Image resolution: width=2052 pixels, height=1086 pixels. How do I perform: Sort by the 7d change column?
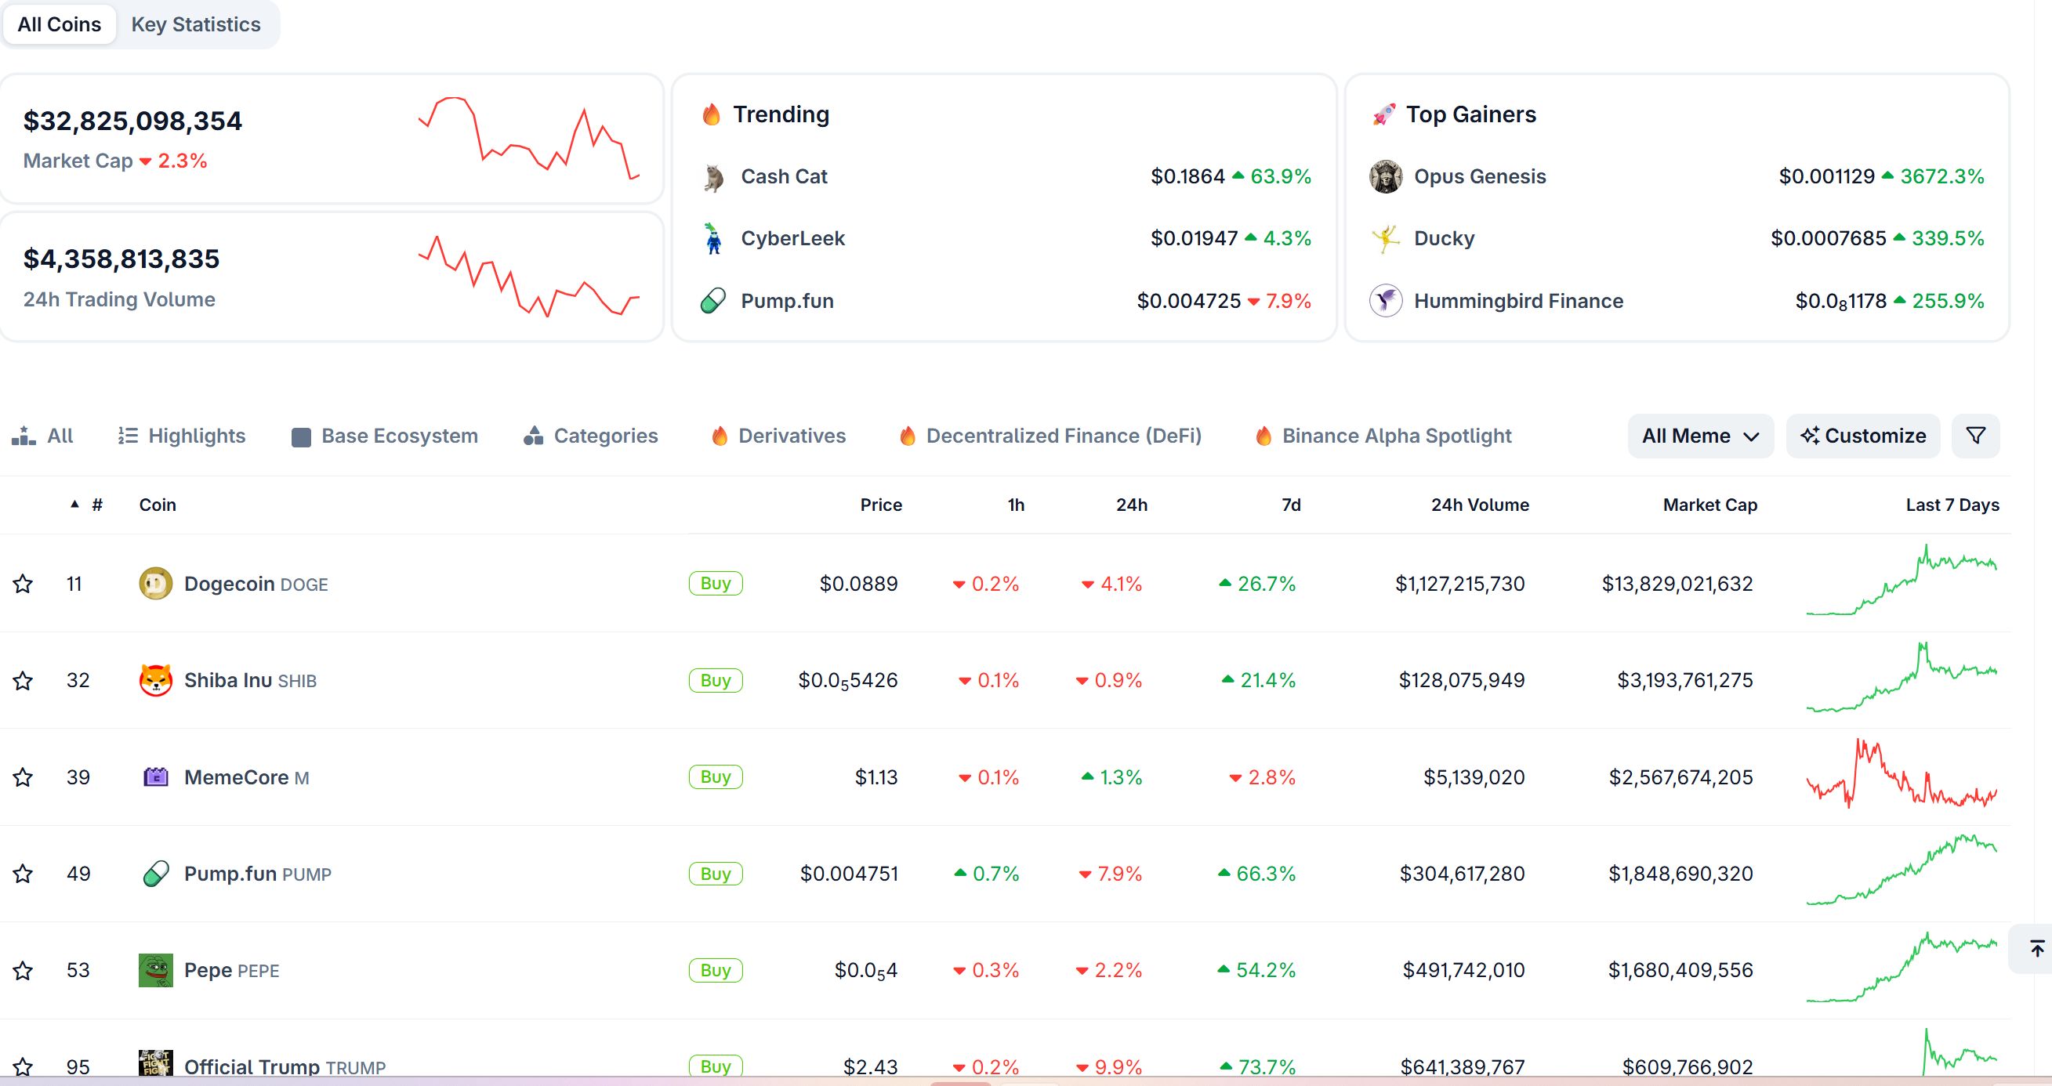[x=1291, y=505]
